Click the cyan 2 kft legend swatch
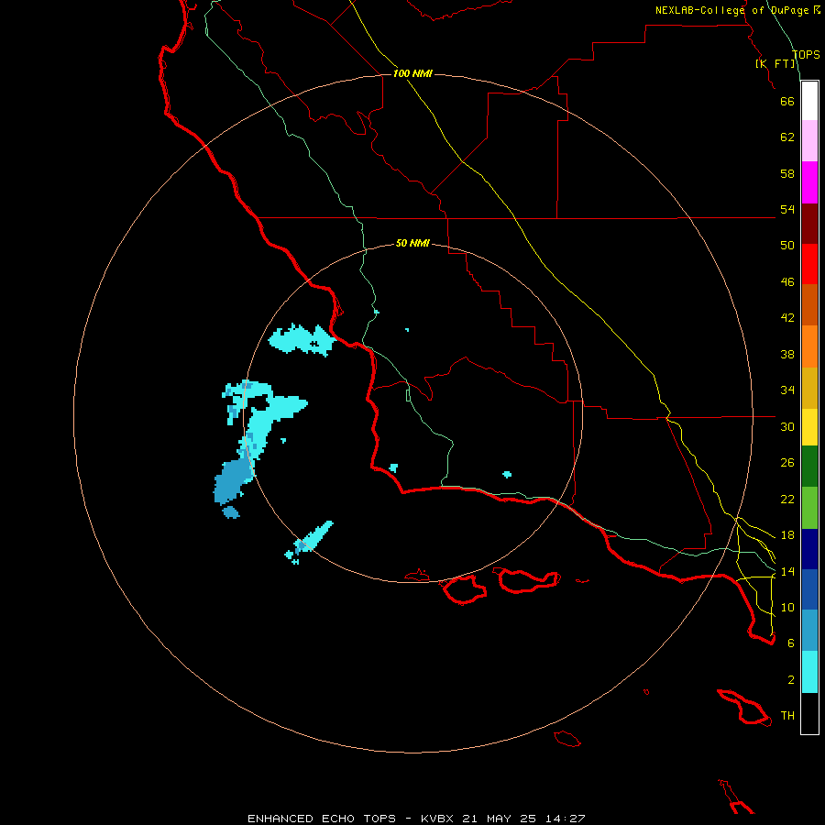 (809, 672)
